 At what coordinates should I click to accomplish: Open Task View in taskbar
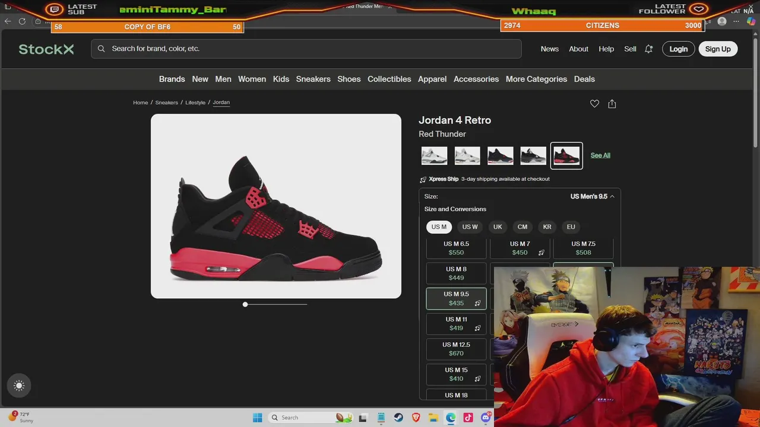pos(363,418)
